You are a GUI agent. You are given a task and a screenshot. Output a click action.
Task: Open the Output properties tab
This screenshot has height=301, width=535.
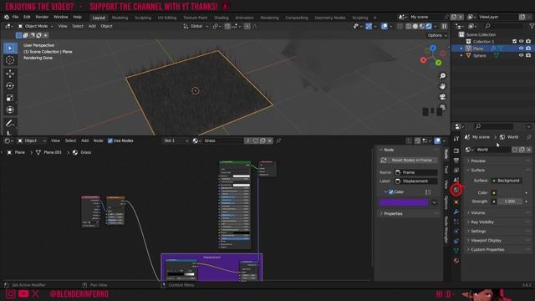click(456, 161)
